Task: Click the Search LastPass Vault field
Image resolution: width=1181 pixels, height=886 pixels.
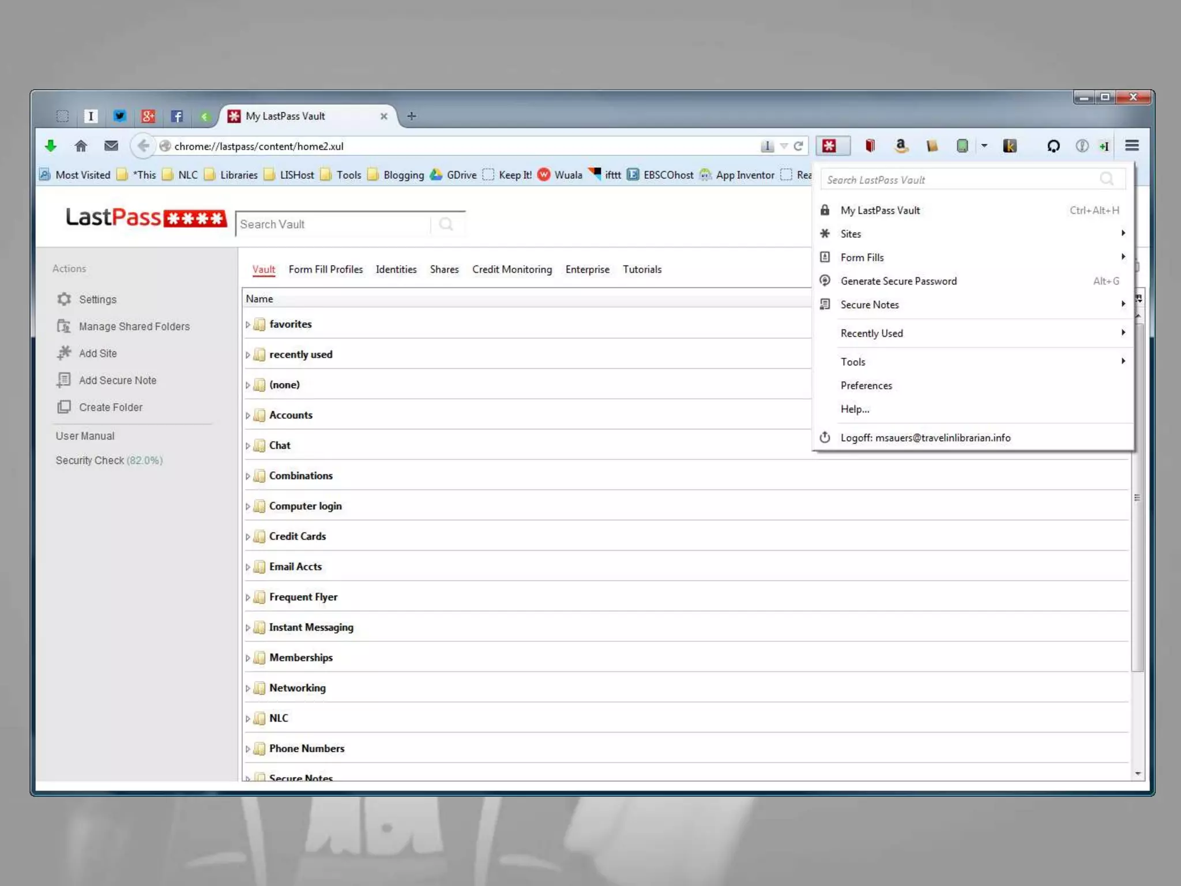Action: pos(960,180)
